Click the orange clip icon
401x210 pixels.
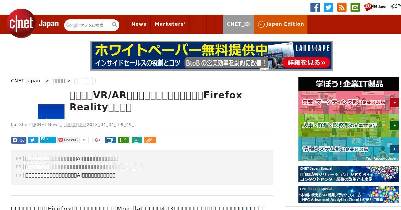(x=150, y=140)
